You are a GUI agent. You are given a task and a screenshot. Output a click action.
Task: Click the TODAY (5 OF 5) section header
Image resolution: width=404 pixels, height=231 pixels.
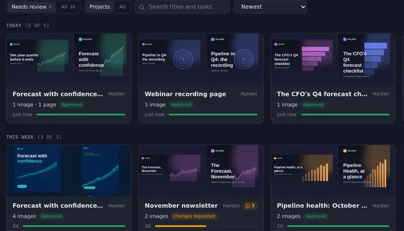click(x=27, y=25)
